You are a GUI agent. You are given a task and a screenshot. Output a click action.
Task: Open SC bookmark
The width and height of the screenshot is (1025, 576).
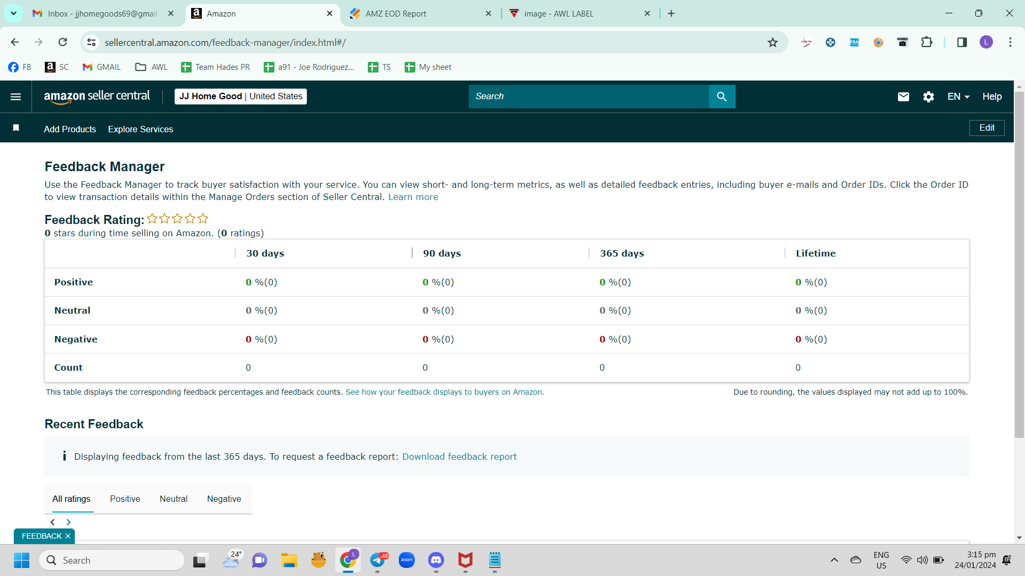(x=57, y=67)
